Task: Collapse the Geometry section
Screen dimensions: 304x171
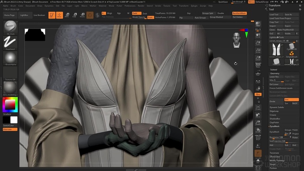Action: point(275,73)
